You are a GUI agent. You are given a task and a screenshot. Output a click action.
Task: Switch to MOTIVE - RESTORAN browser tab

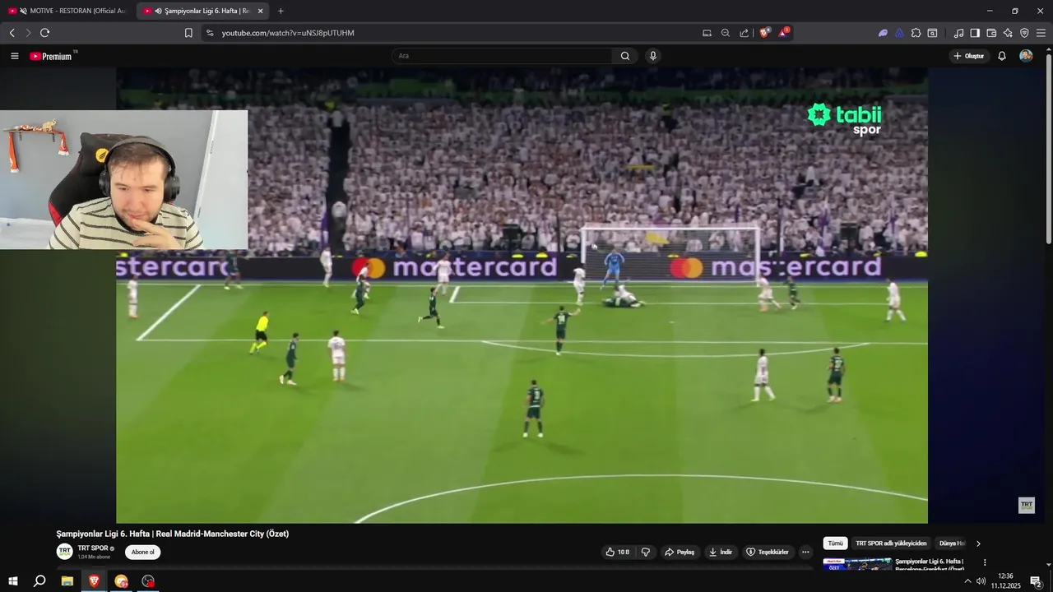[67, 11]
